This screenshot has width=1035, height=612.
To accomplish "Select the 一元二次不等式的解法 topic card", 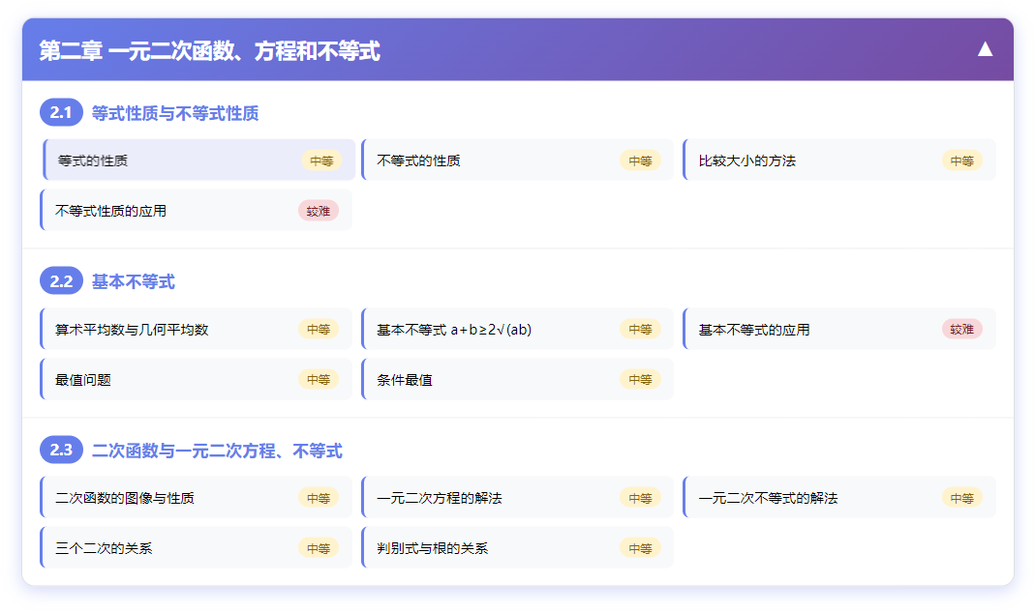I will tap(839, 497).
